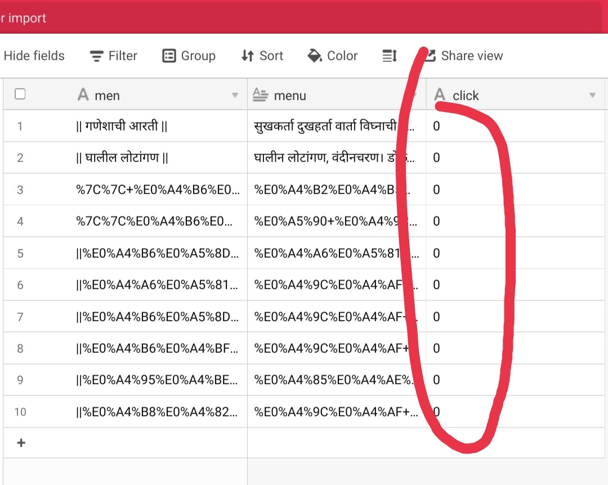Screen dimensions: 608x485
Task: Click the Filter funnel icon
Action: [x=97, y=56]
